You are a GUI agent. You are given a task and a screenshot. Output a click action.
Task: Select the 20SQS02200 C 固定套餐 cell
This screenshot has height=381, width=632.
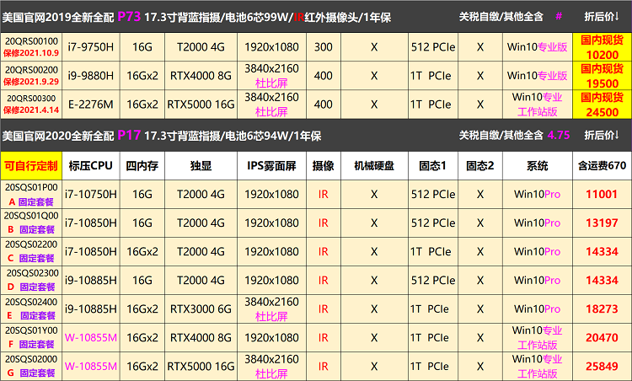(x=31, y=251)
